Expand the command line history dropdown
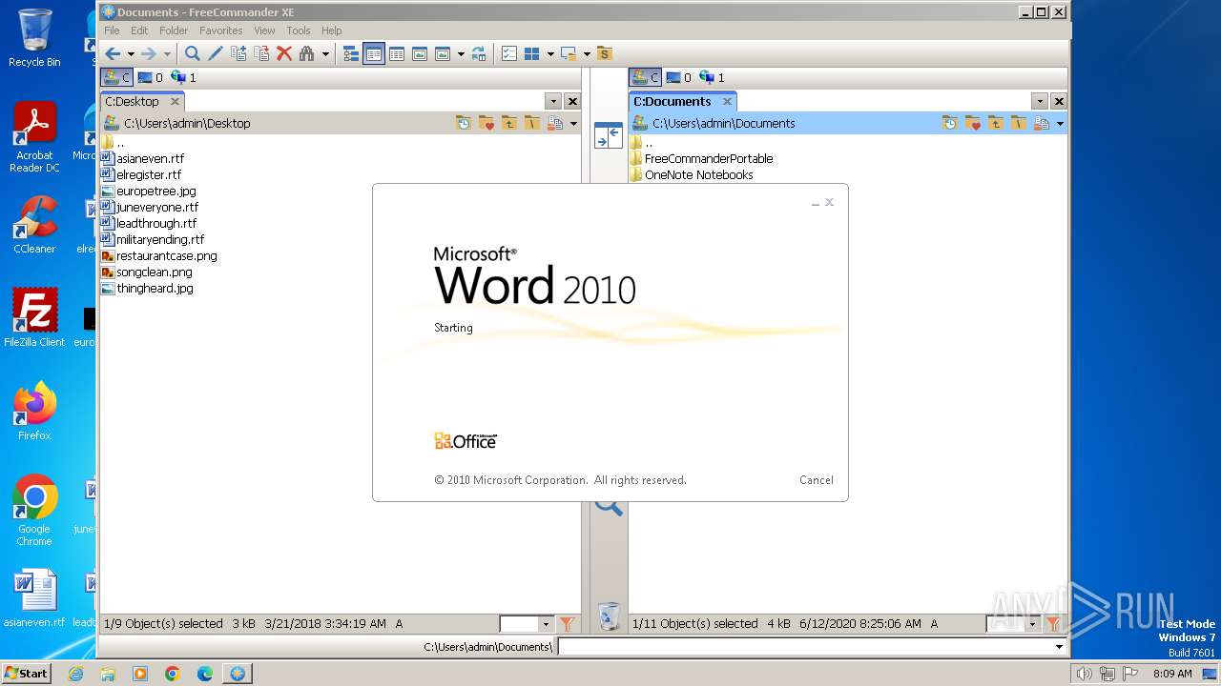 pos(1059,647)
